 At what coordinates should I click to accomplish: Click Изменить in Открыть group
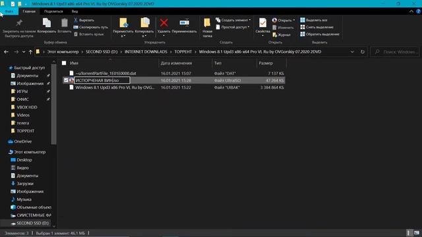click(x=283, y=28)
